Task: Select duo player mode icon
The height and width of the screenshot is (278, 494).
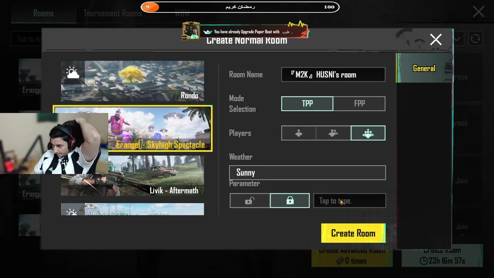Action: (333, 133)
